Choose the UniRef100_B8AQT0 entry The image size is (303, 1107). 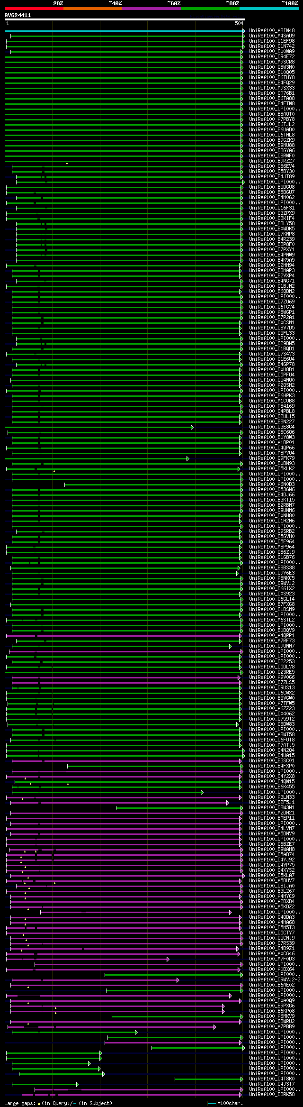tap(272, 114)
